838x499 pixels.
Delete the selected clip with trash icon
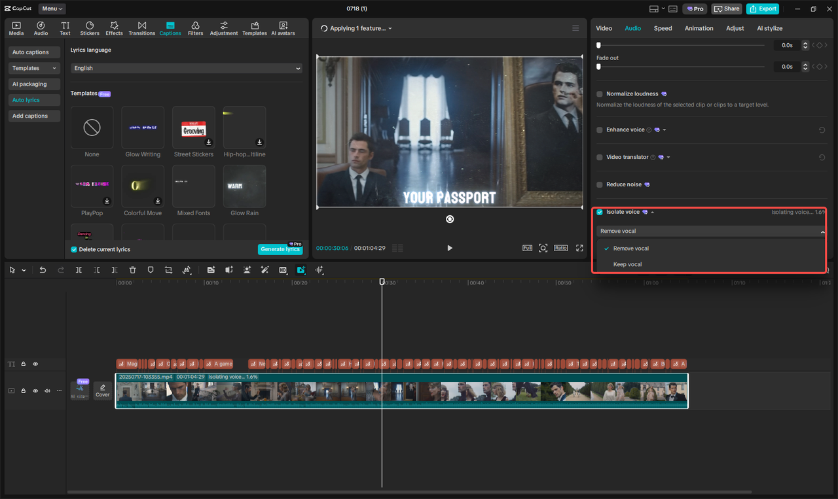(133, 269)
